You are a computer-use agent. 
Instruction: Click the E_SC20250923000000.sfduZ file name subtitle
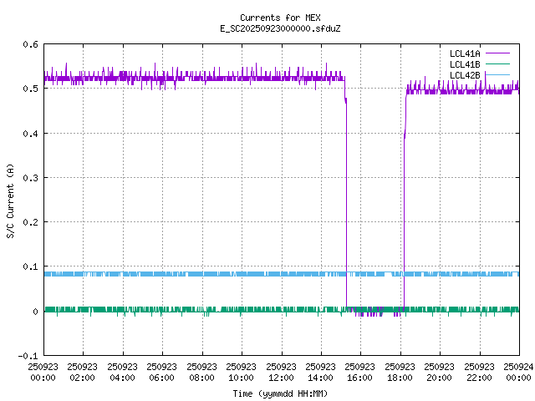coord(279,28)
